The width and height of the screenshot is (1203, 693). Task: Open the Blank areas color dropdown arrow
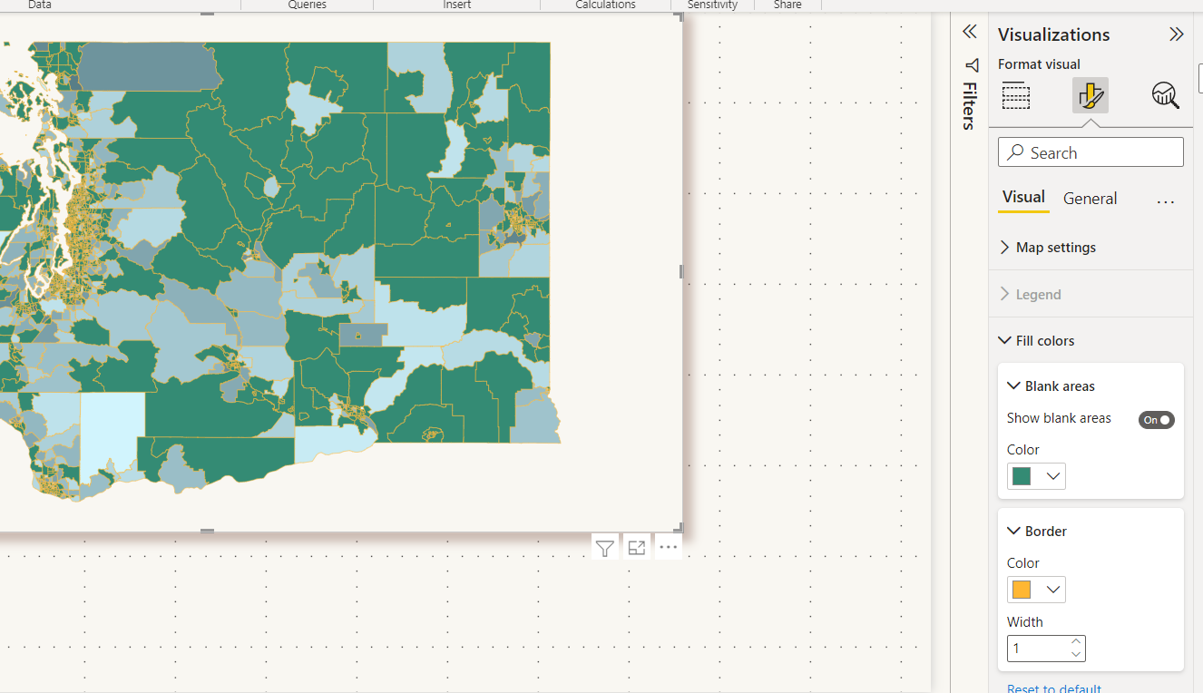[x=1053, y=476]
